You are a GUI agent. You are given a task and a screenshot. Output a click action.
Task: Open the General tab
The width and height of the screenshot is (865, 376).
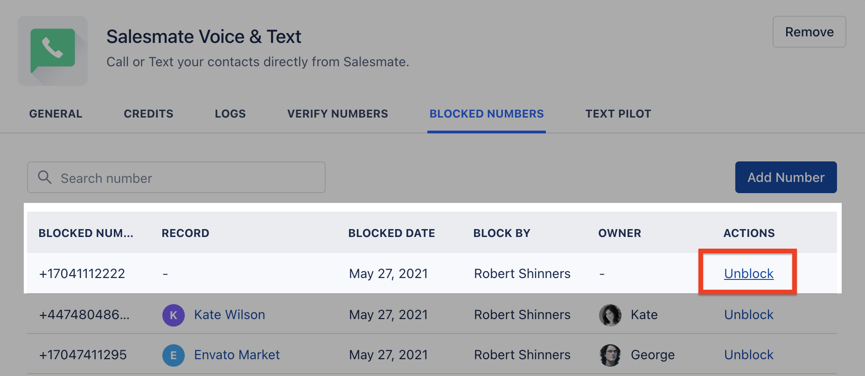[56, 114]
